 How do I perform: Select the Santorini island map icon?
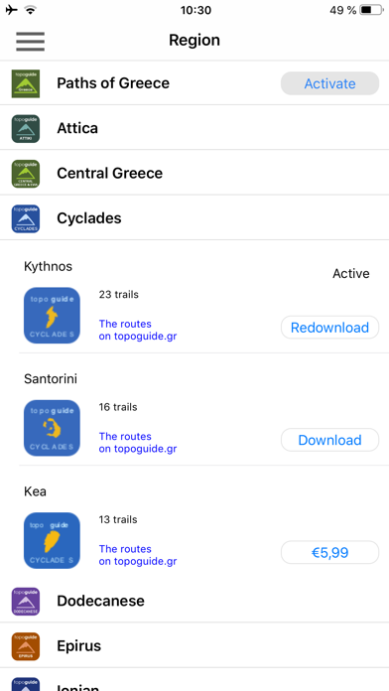52,428
